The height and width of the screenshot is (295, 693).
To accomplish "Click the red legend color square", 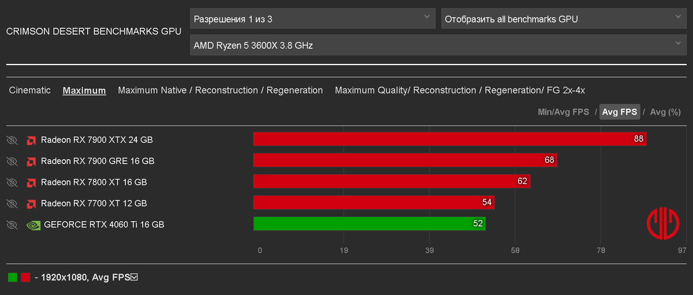I will coord(25,278).
